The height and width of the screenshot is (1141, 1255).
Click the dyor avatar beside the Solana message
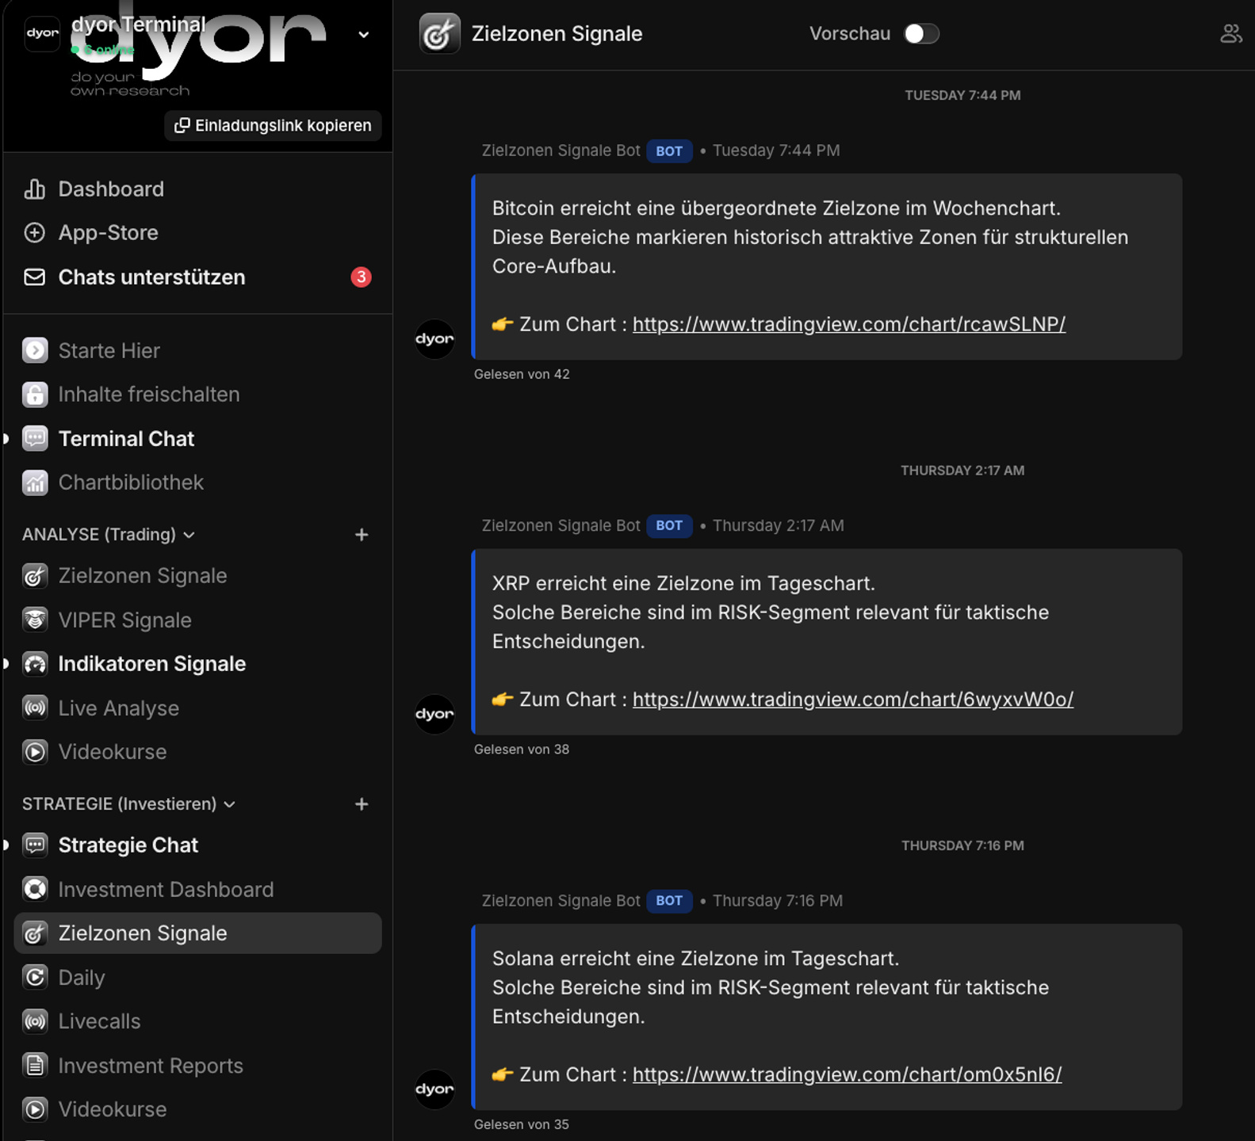coord(435,1089)
